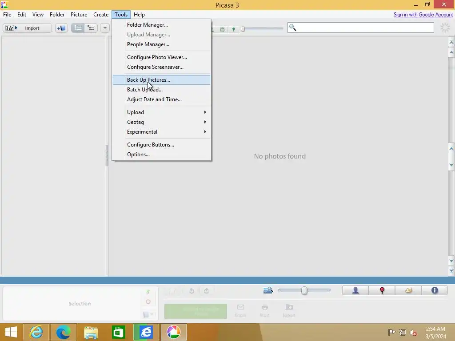Switch to tree folder view
Image resolution: width=455 pixels, height=341 pixels.
(x=91, y=28)
